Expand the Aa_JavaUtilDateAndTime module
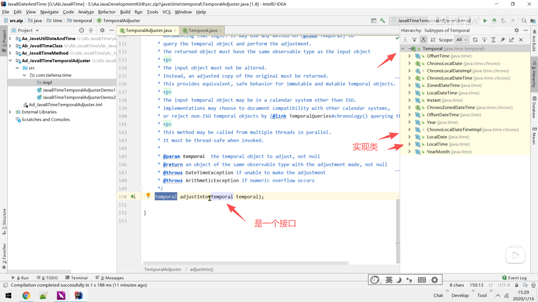The height and width of the screenshot is (302, 538). tap(10, 38)
